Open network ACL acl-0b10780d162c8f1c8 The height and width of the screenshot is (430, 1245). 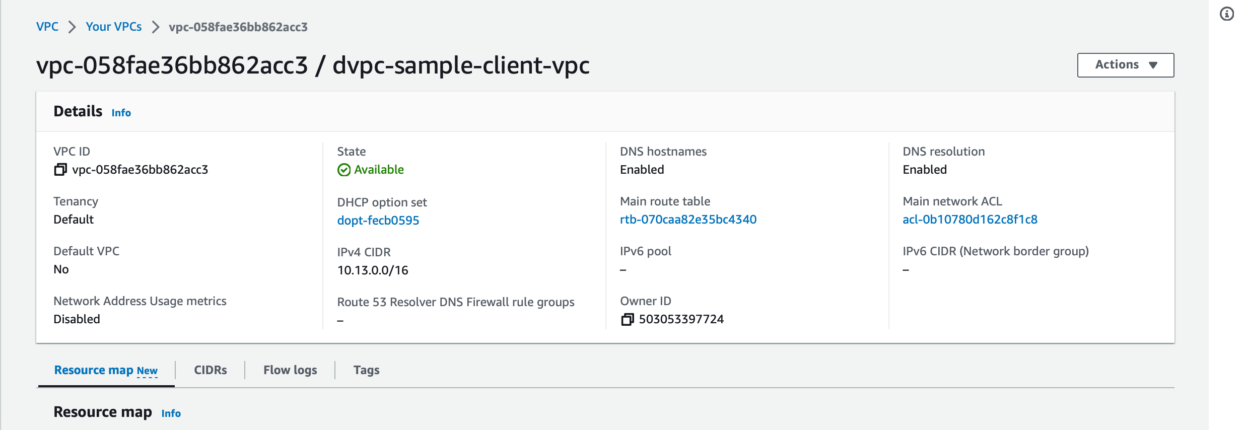click(970, 220)
